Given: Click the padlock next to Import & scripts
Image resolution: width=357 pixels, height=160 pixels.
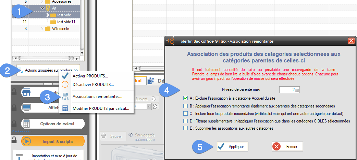Looking at the screenshot, I should pos(14,140).
